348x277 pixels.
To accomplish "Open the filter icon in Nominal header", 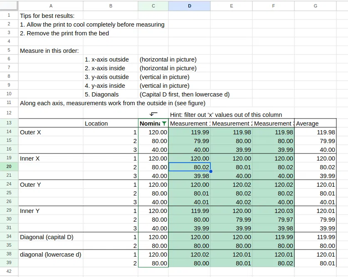I will tap(164, 124).
